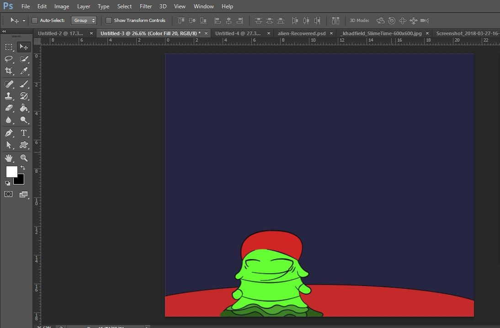
Task: Select the Spot Healing Brush tool
Action: tap(9, 84)
